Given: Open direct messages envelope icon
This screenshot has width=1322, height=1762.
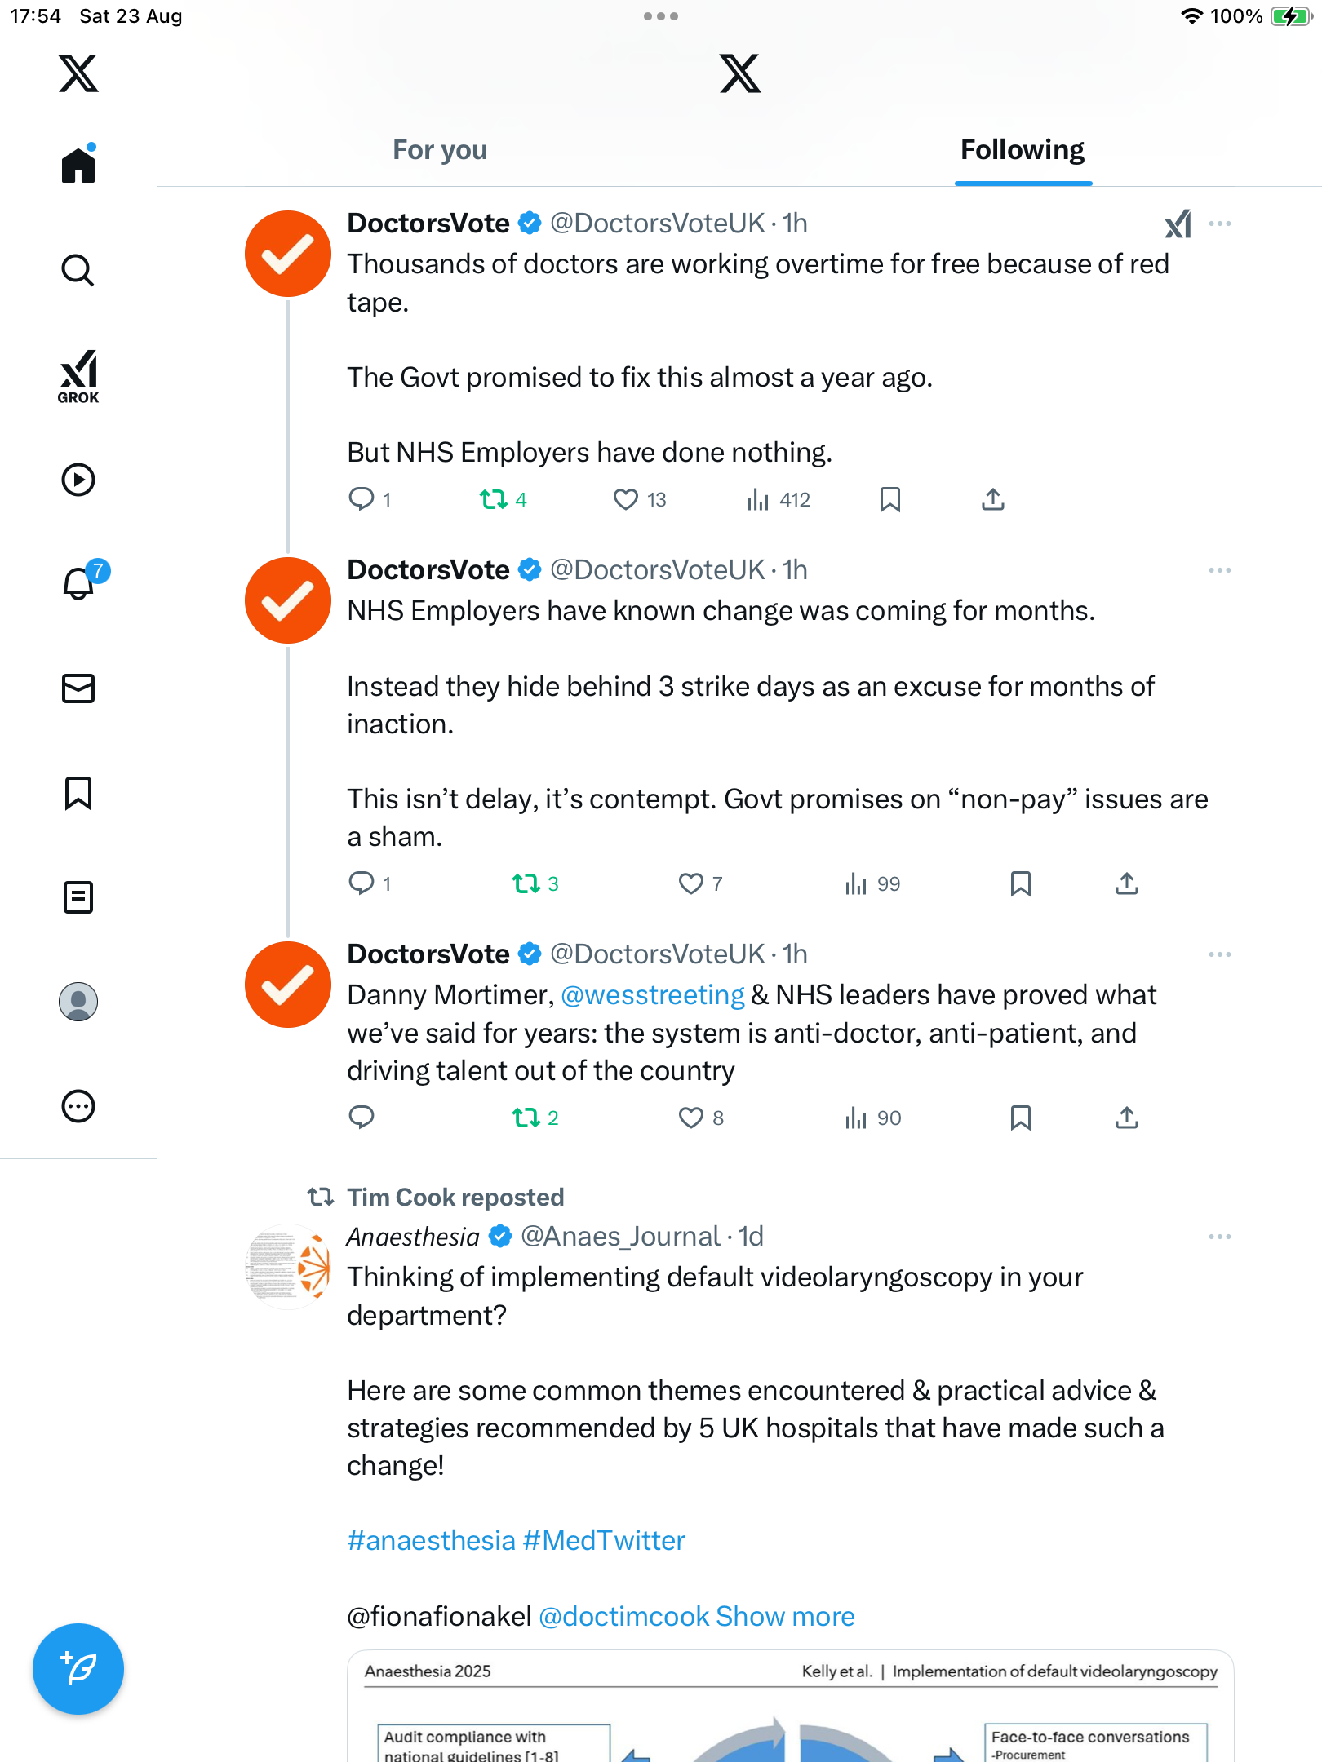Looking at the screenshot, I should [x=78, y=688].
